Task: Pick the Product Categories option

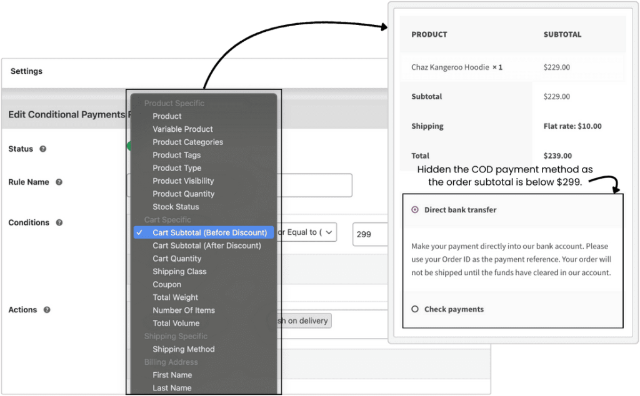Action: (187, 142)
